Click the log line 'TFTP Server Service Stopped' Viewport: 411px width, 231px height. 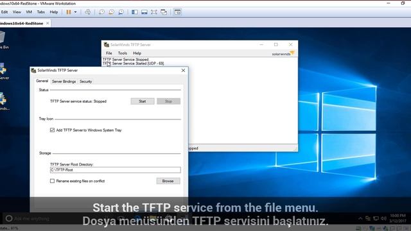tap(126, 60)
